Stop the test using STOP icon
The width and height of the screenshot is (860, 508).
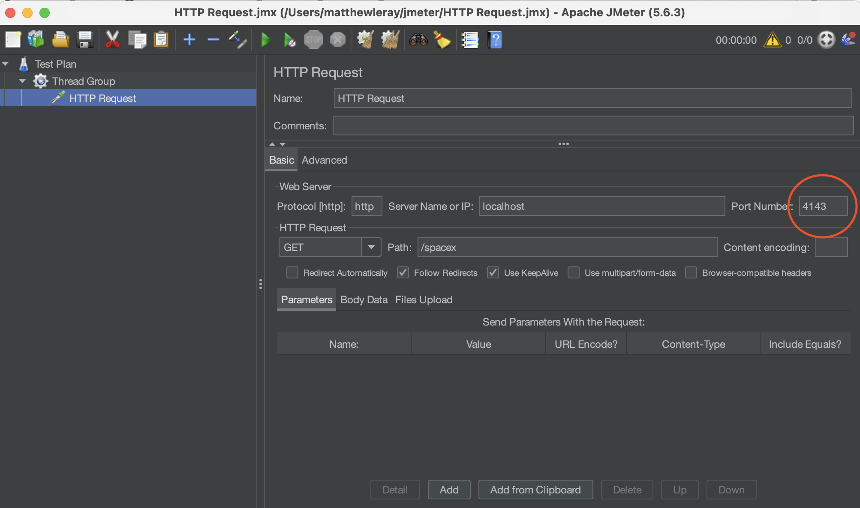coord(314,40)
